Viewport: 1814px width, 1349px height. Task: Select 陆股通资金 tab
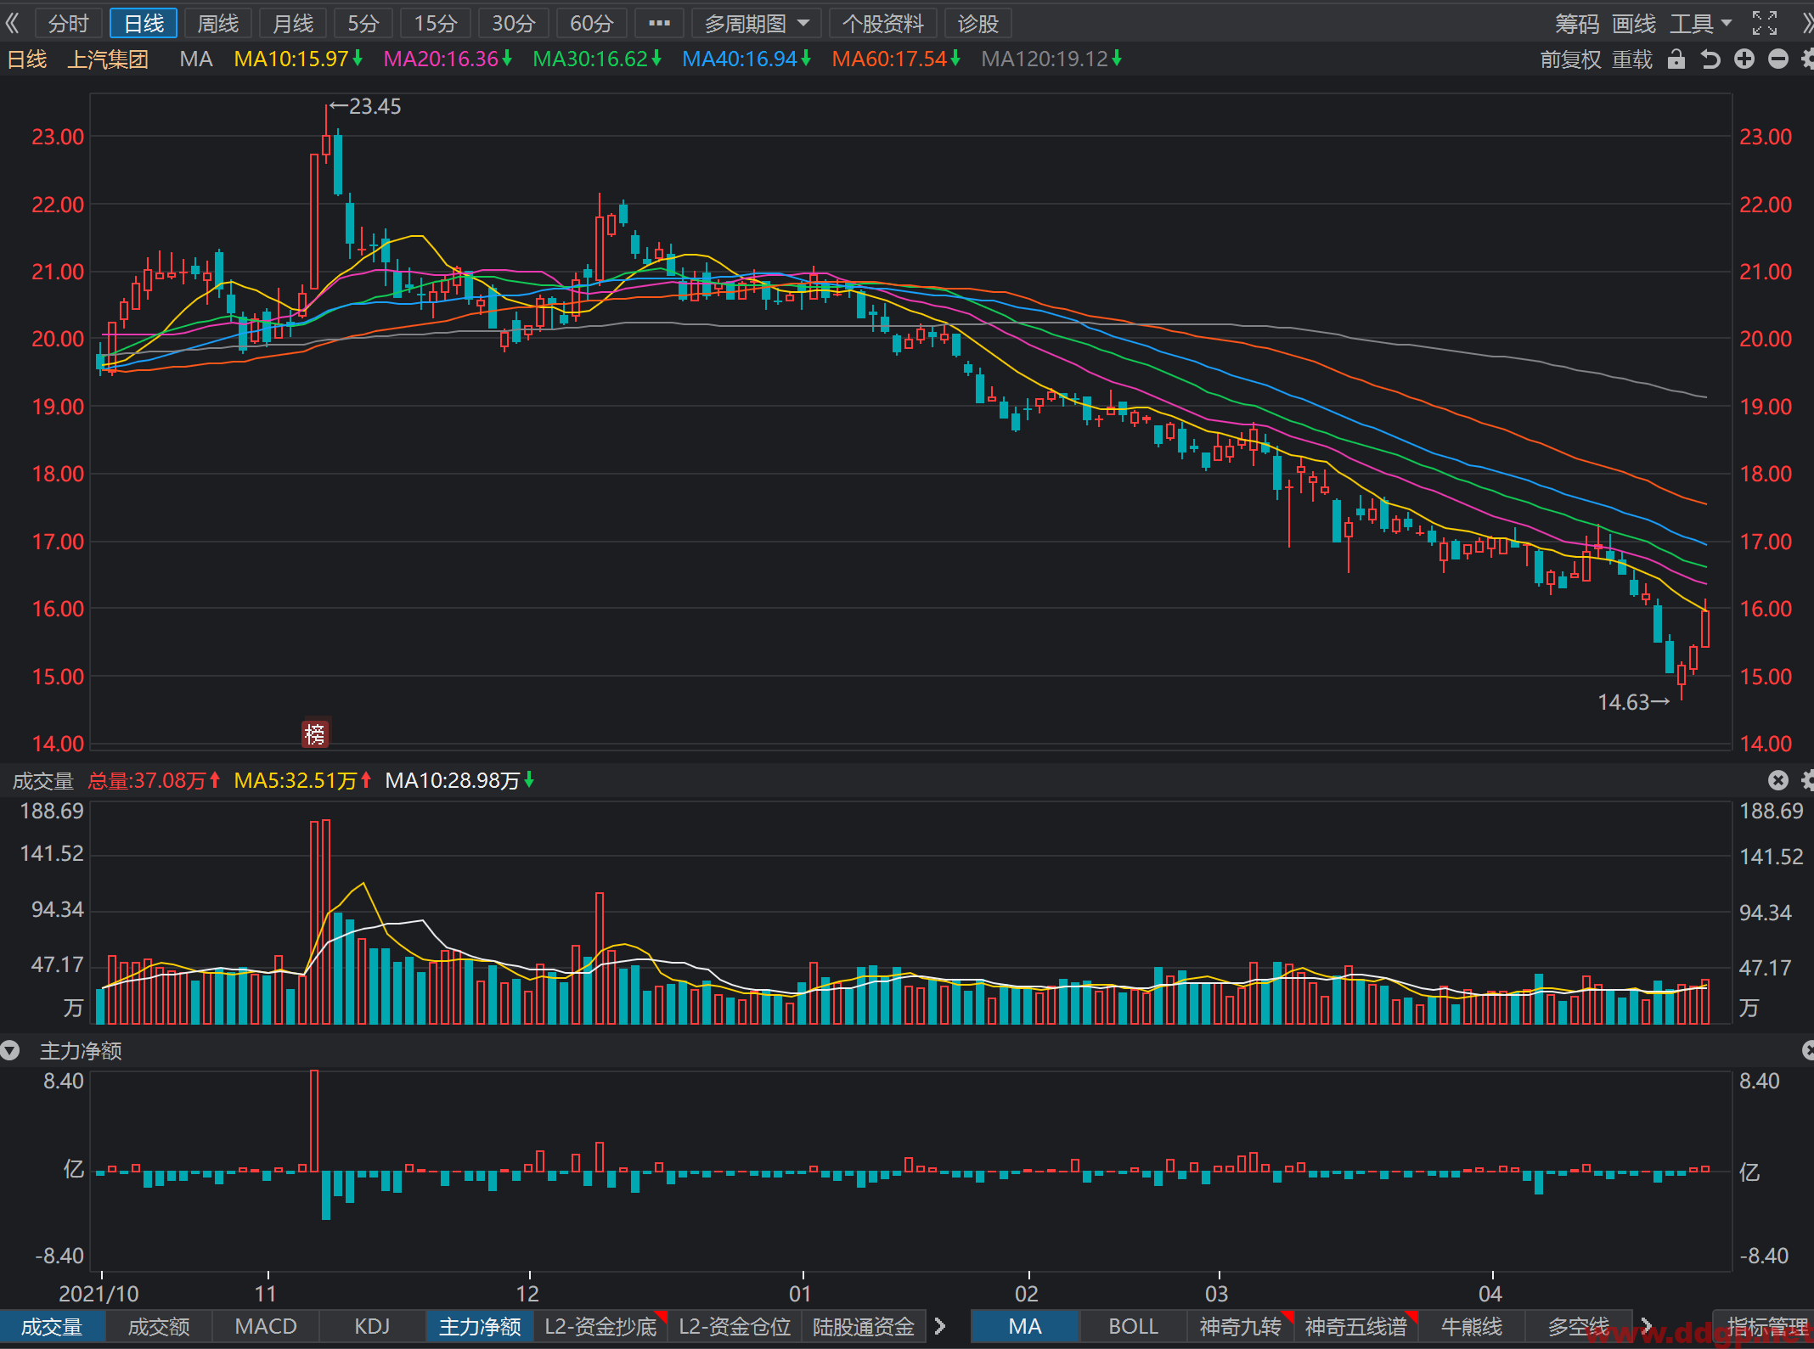[x=864, y=1326]
